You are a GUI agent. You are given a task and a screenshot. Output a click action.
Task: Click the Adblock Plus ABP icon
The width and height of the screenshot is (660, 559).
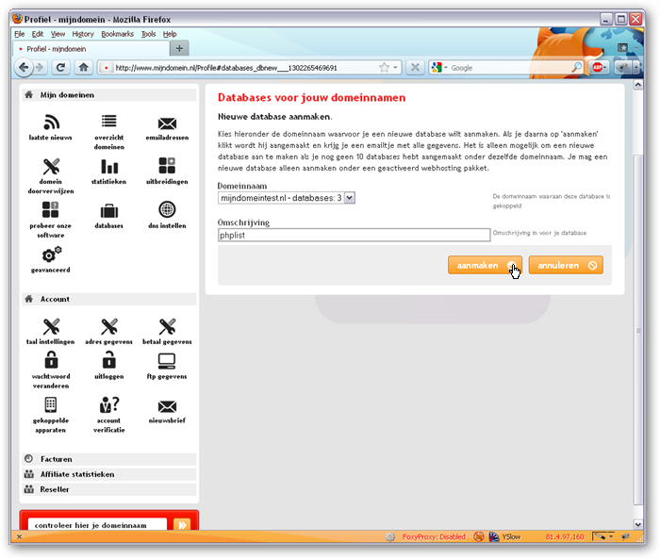597,67
